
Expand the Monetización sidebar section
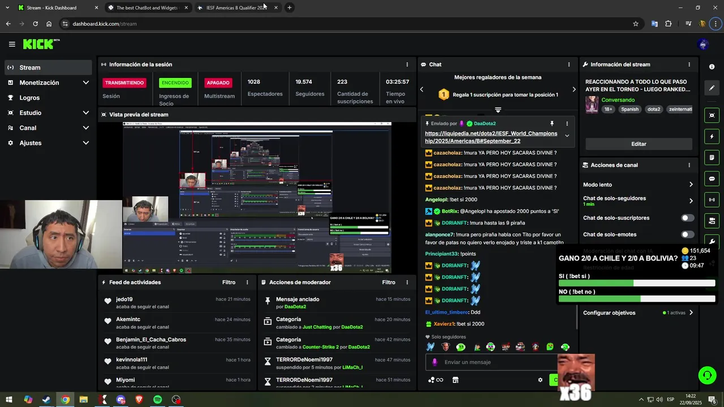point(86,83)
